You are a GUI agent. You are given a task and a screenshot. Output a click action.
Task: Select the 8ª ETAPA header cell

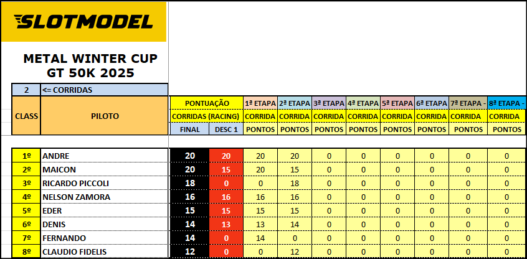pyautogui.click(x=506, y=103)
